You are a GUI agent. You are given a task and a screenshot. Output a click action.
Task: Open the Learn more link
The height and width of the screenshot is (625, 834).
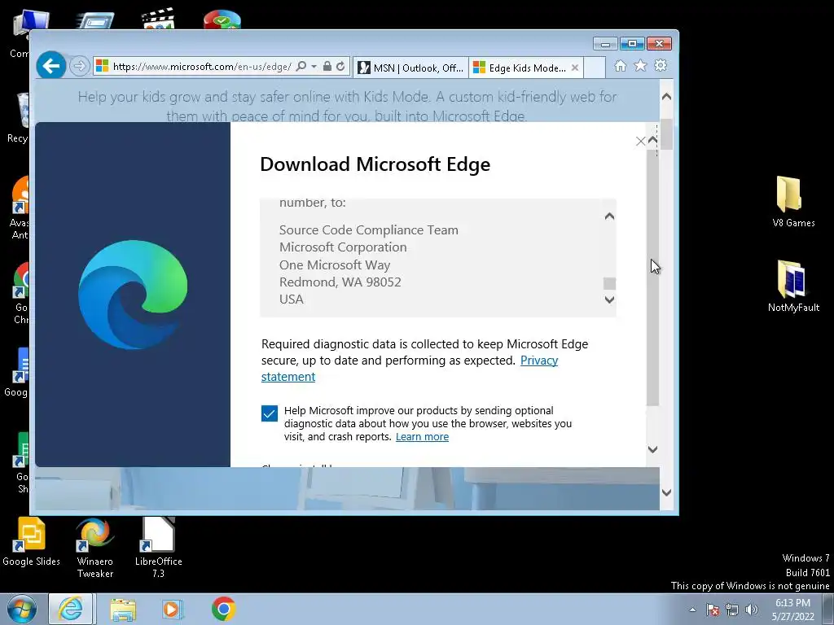pyautogui.click(x=423, y=437)
